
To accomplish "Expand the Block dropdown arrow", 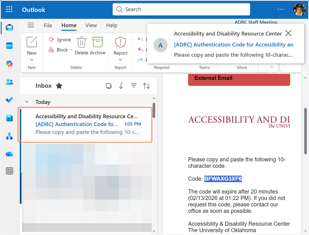I will 71,50.
